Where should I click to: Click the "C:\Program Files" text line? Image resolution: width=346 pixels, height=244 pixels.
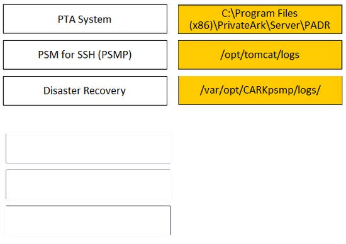pyautogui.click(x=259, y=13)
